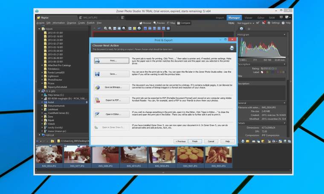
Task: Select the IMG_9941.JPG thumbnail
Action: pyautogui.click(x=190, y=156)
